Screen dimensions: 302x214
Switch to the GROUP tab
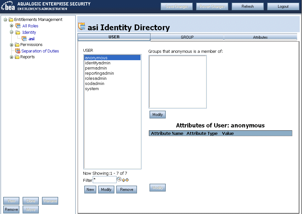(x=187, y=37)
